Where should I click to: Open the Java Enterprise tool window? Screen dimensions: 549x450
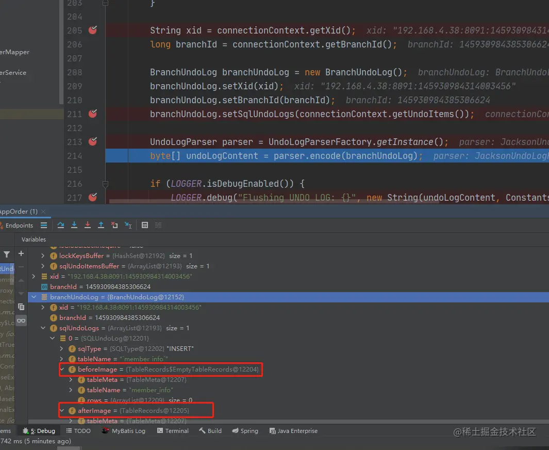(293, 431)
